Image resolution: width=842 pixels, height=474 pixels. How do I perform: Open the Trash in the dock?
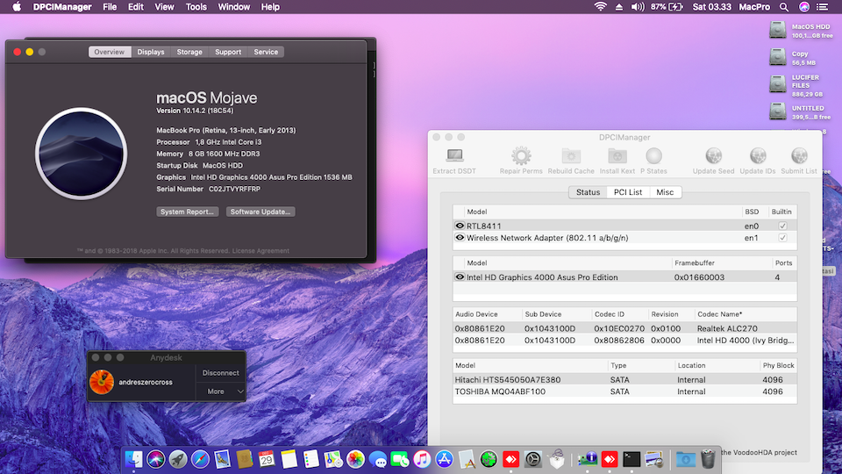point(709,459)
